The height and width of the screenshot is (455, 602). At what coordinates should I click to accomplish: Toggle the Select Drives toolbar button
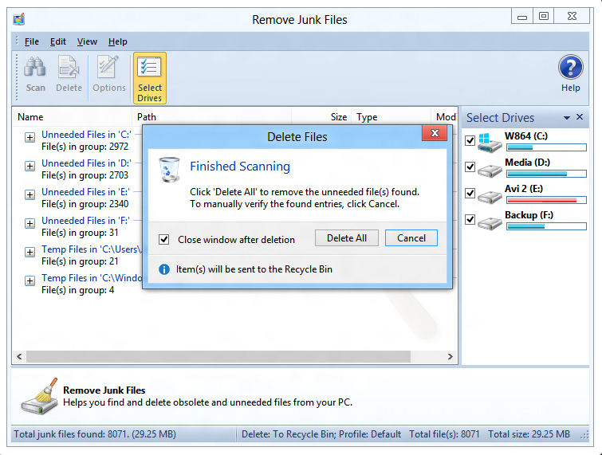[x=150, y=78]
